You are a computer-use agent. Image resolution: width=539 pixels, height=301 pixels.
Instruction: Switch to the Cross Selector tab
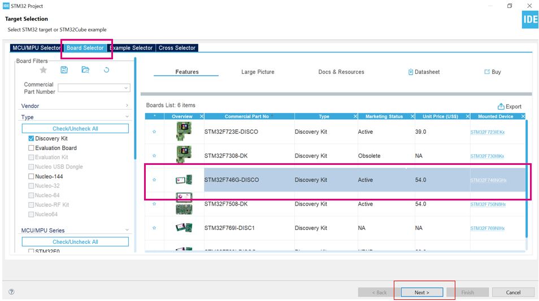[177, 48]
